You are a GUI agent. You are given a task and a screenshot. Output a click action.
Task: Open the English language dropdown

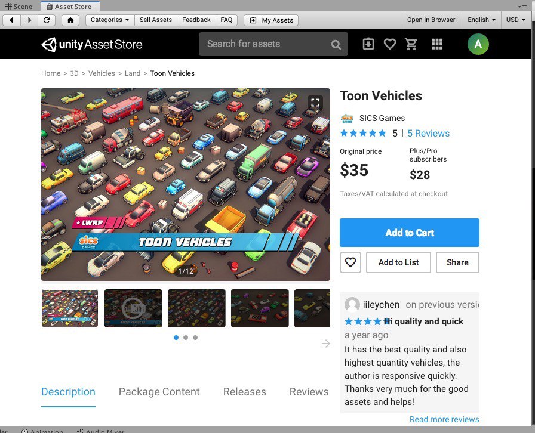point(481,20)
